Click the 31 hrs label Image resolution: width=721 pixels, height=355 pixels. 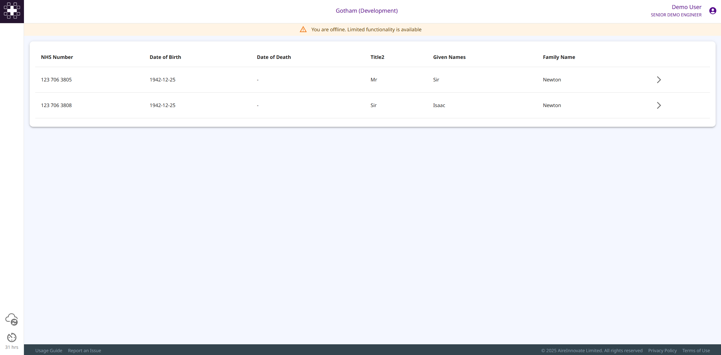[x=12, y=347]
